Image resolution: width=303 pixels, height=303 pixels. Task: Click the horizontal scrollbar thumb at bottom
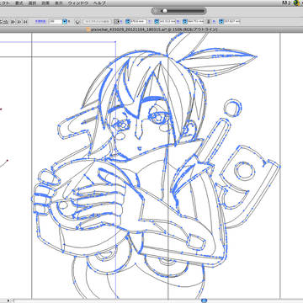[x=205, y=300]
